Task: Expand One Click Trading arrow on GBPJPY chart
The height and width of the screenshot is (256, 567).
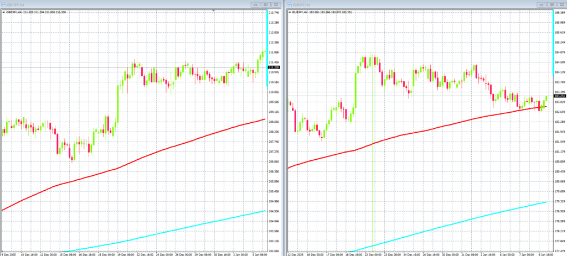Action: tap(3, 12)
